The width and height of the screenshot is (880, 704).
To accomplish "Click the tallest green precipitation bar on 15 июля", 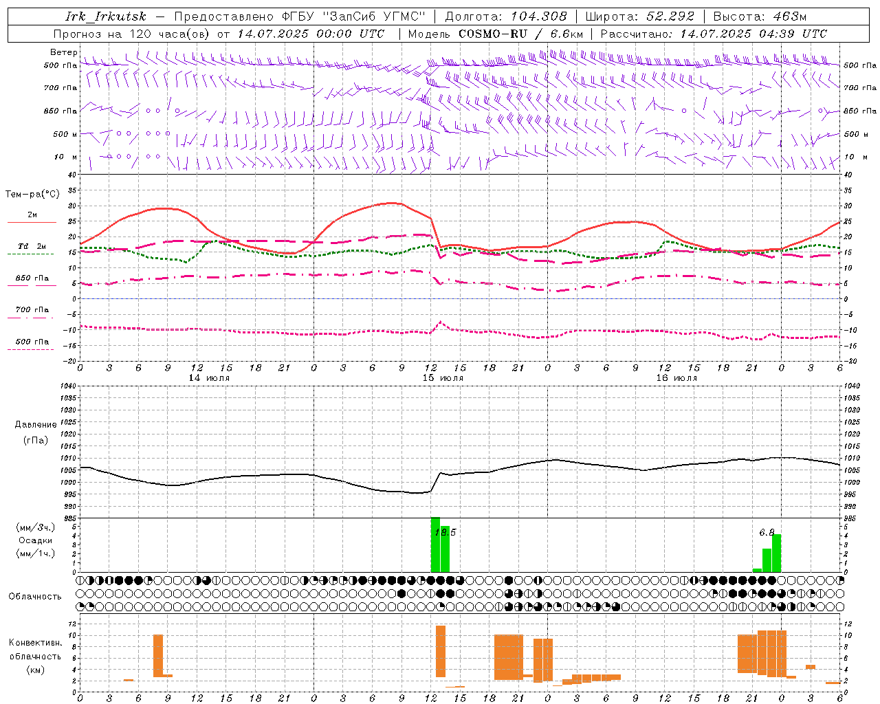I will pyautogui.click(x=435, y=544).
